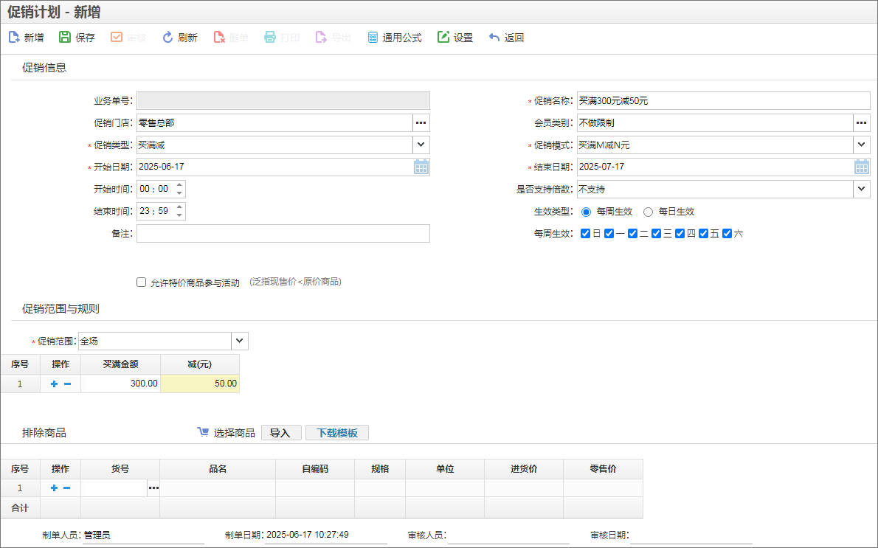Click the 新增 toolbar icon
The width and height of the screenshot is (878, 548).
tap(14, 38)
